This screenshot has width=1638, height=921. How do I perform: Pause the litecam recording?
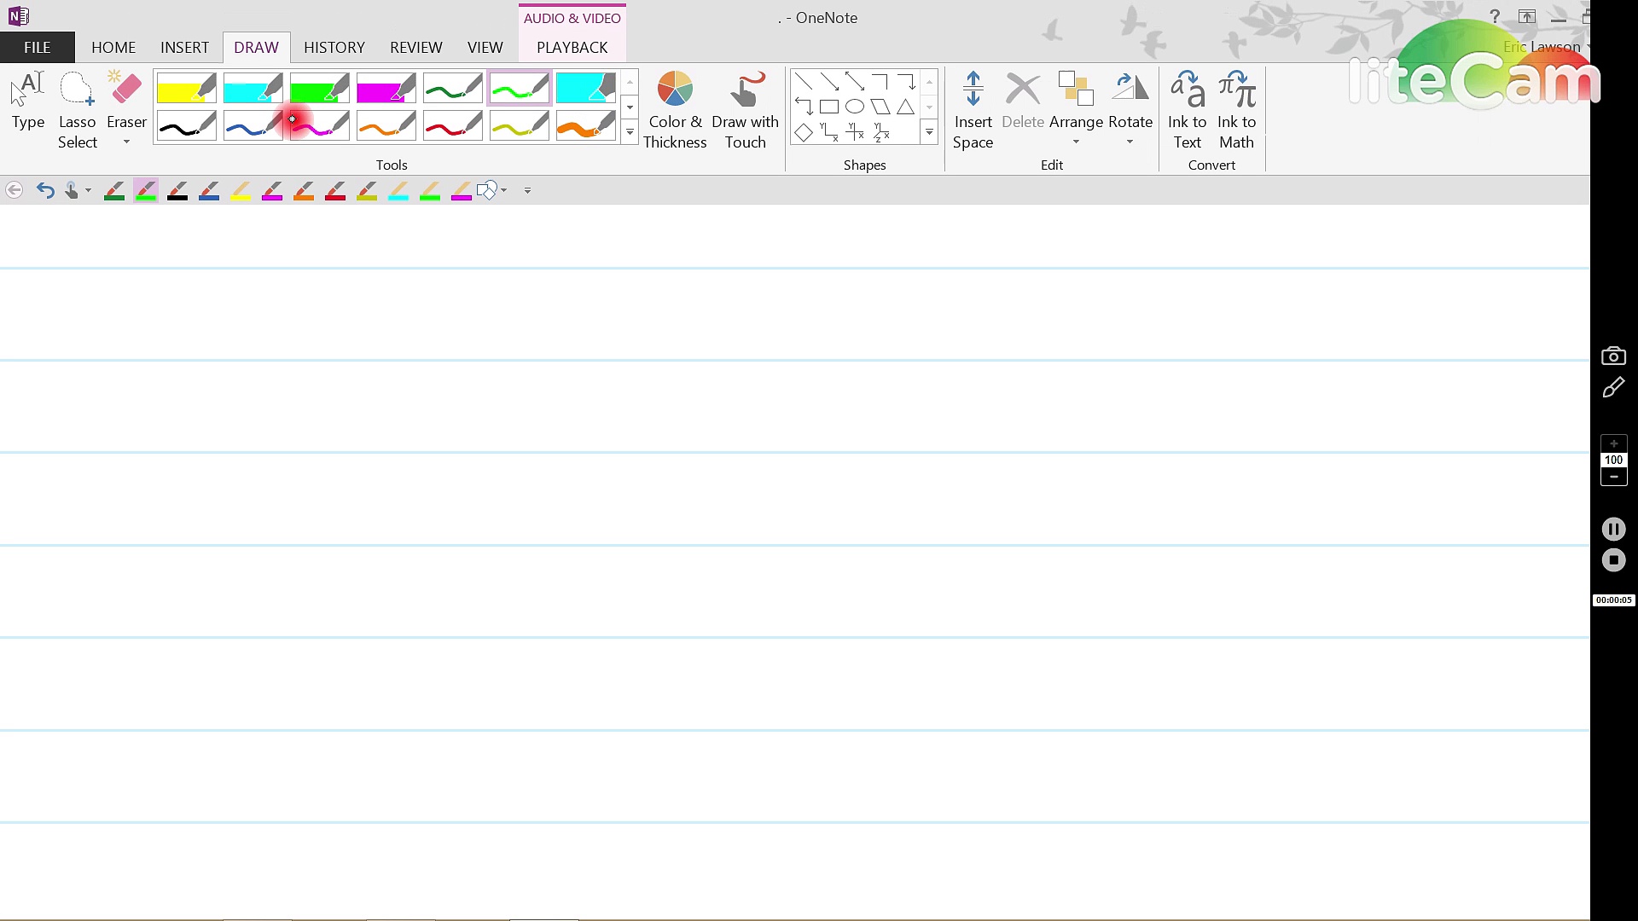(x=1613, y=530)
